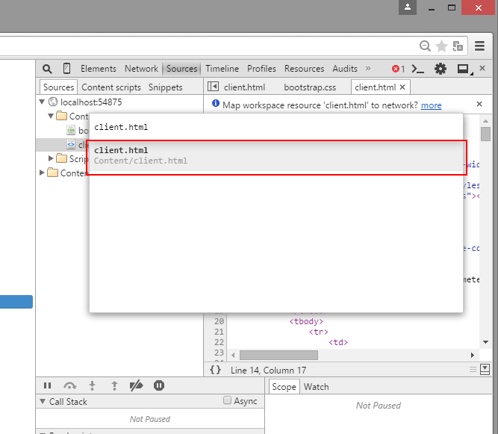Image resolution: width=498 pixels, height=434 pixels.
Task: Open the first client.html editor tab
Action: coord(244,87)
